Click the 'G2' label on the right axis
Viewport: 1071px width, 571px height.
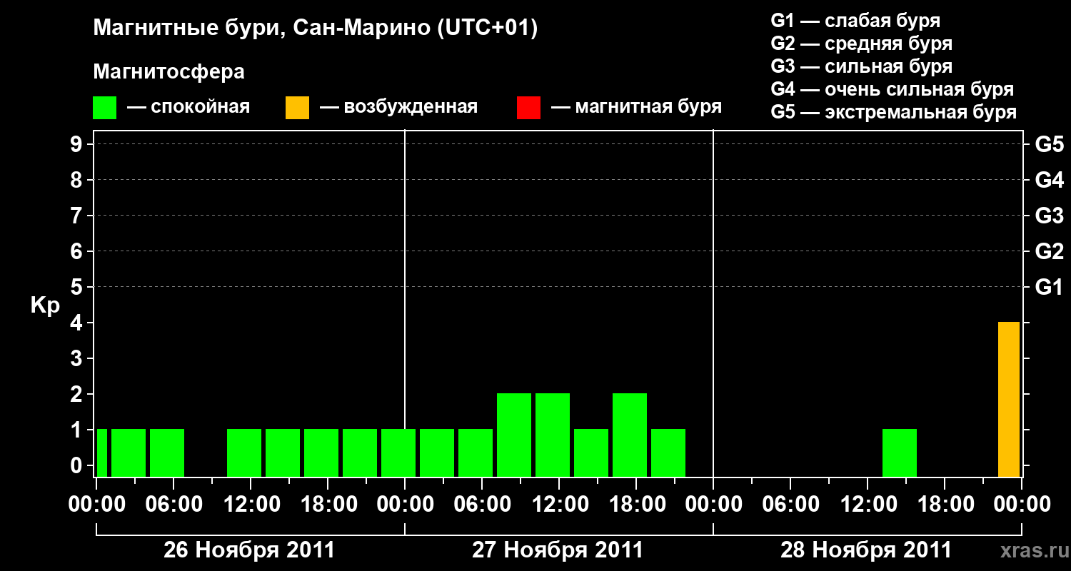[1050, 251]
